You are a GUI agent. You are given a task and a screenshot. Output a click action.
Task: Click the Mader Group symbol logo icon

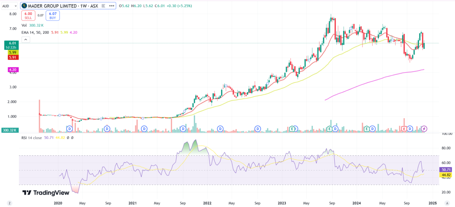pyautogui.click(x=24, y=6)
